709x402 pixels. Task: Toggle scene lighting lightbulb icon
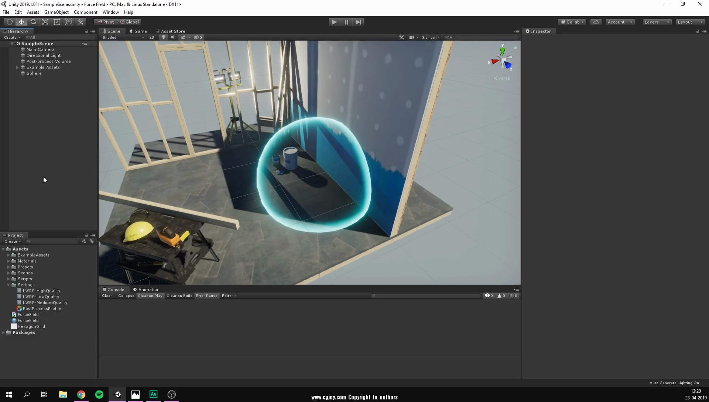[x=164, y=37]
